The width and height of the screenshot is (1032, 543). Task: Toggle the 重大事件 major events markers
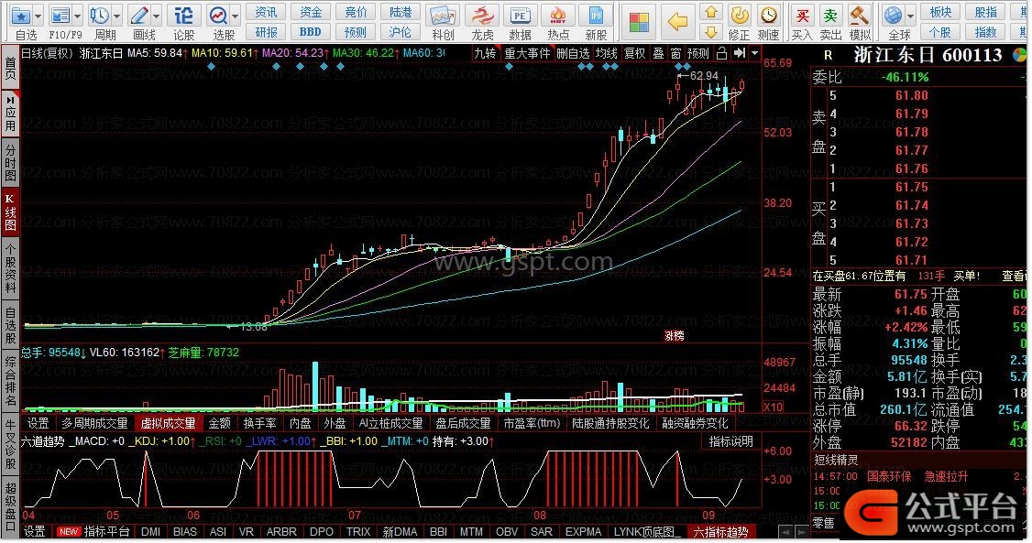pyautogui.click(x=526, y=53)
